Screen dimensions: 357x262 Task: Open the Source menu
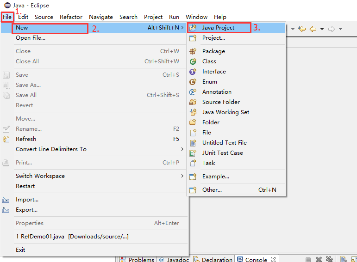(44, 17)
